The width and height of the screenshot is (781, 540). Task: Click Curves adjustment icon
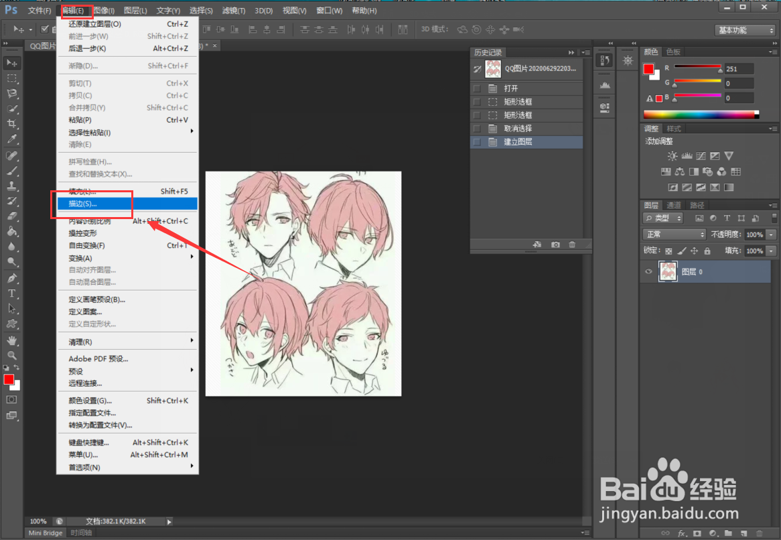coord(701,156)
